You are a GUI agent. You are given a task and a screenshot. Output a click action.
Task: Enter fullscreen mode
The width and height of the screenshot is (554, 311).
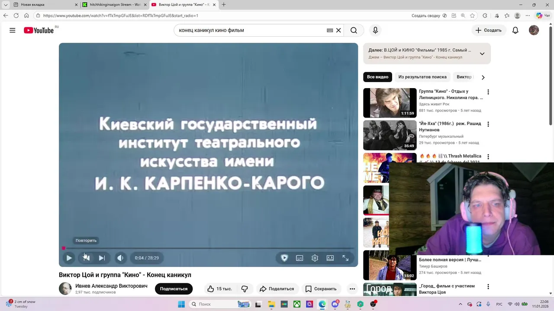[x=345, y=258]
